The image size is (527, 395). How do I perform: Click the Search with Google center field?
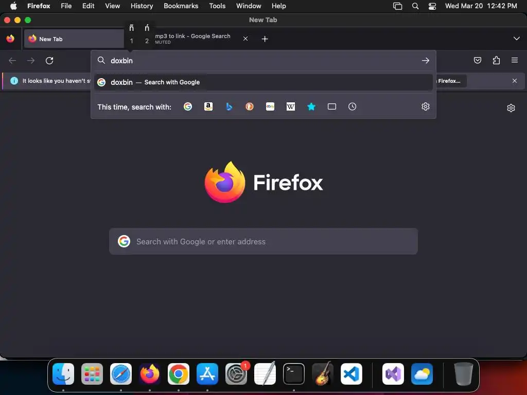(x=263, y=241)
